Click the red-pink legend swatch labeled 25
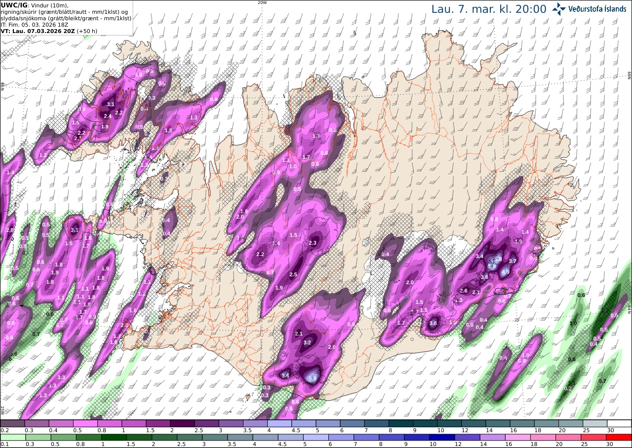632x448 pixels. click(x=595, y=437)
